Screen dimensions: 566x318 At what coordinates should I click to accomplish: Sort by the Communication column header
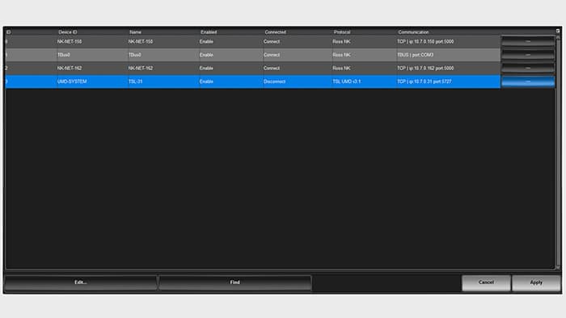pos(413,32)
